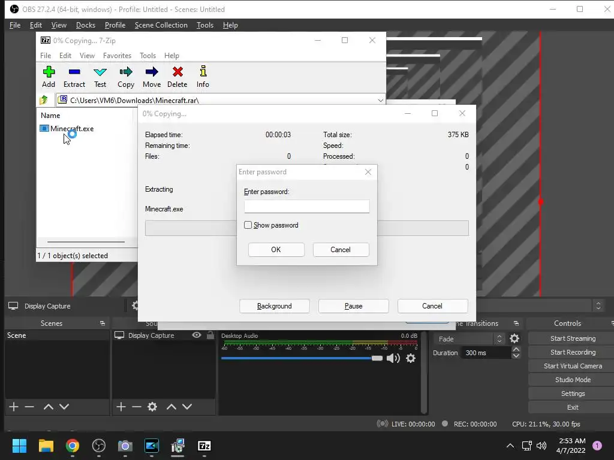Screen dimensions: 614x460
Task: Click the Move icon in 7-Zip toolbar
Action: click(152, 72)
